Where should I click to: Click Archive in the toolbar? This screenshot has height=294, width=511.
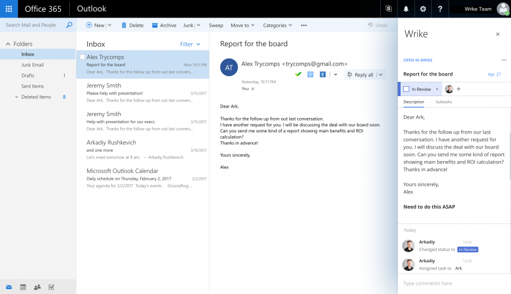click(164, 25)
